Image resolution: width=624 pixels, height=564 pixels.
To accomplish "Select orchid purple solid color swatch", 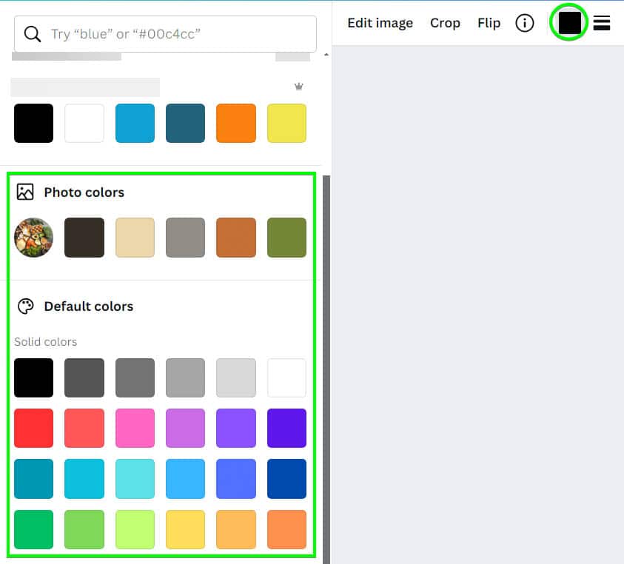I will 186,428.
